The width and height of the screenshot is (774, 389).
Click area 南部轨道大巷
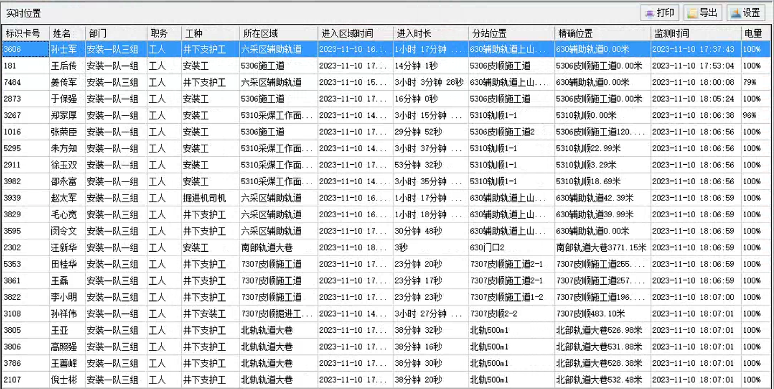[267, 248]
